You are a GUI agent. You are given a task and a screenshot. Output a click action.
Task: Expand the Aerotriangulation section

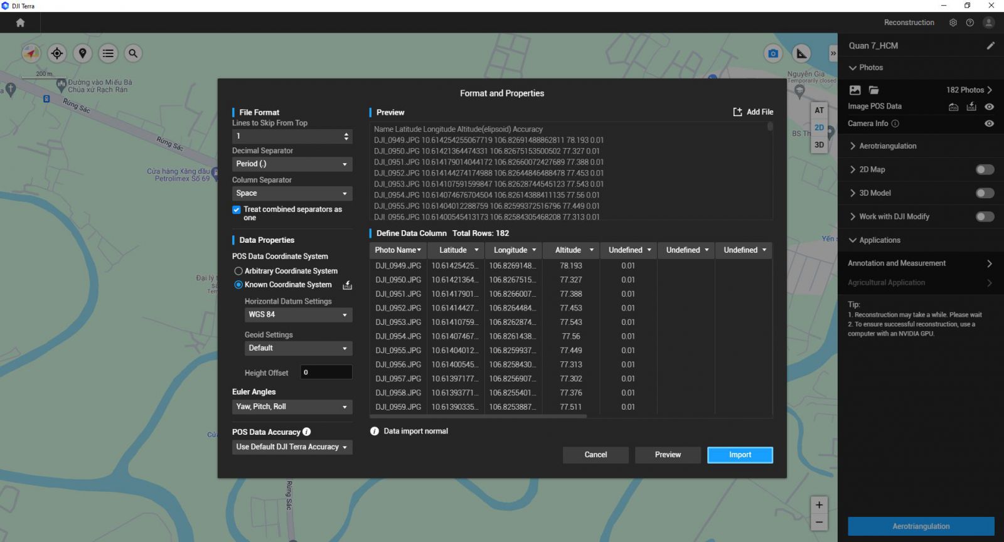click(x=887, y=146)
